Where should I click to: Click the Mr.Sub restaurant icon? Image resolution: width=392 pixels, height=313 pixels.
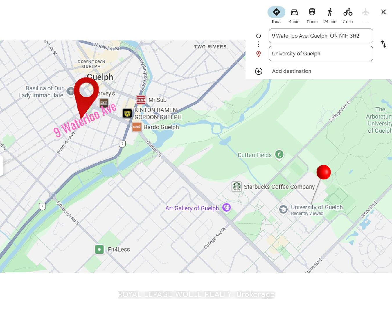[x=141, y=100]
